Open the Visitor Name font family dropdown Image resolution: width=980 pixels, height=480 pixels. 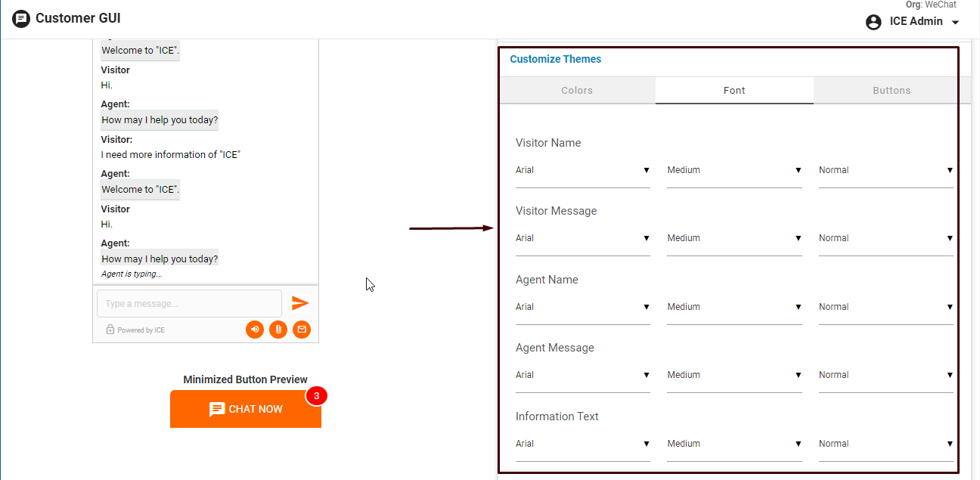[582, 171]
